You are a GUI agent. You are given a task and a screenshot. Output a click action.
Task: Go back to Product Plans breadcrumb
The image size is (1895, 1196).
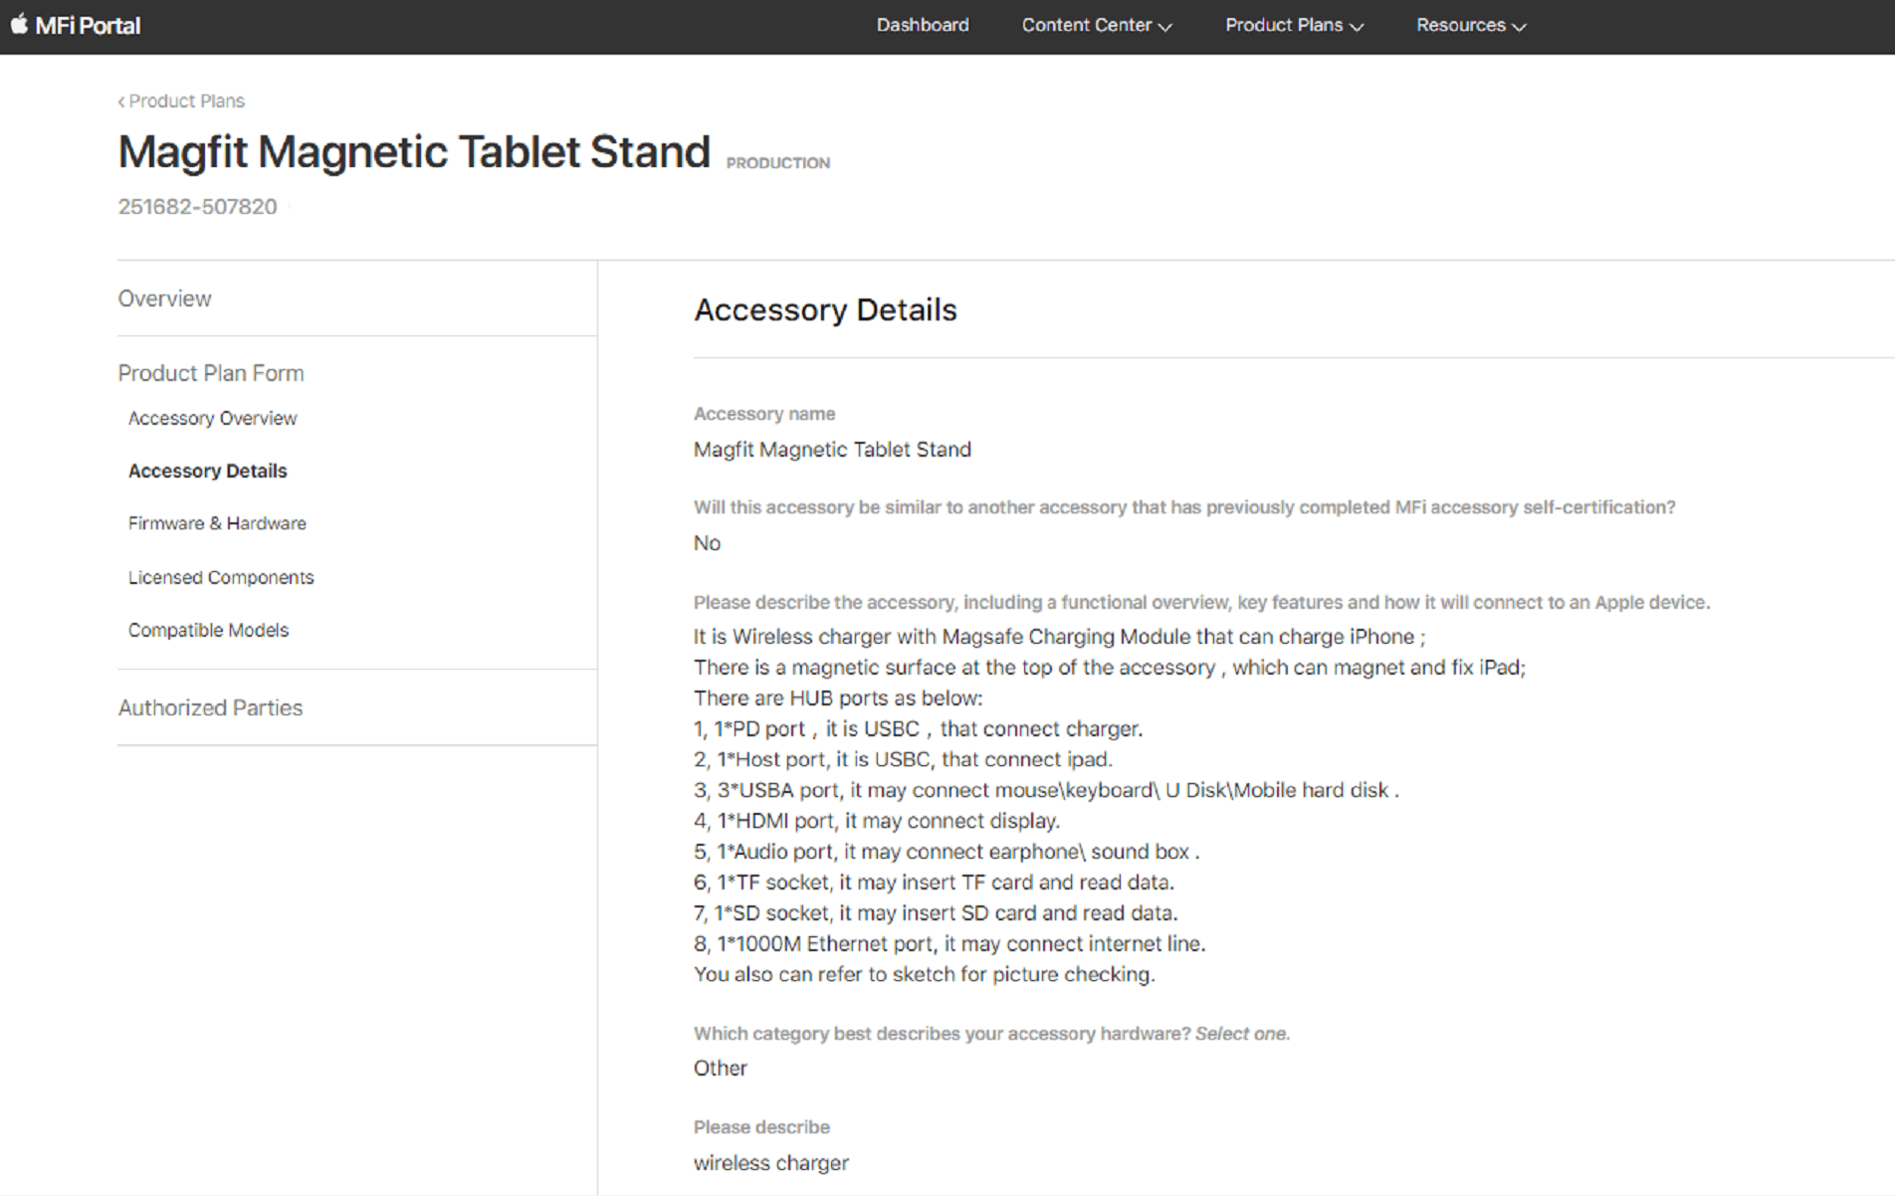click(186, 101)
